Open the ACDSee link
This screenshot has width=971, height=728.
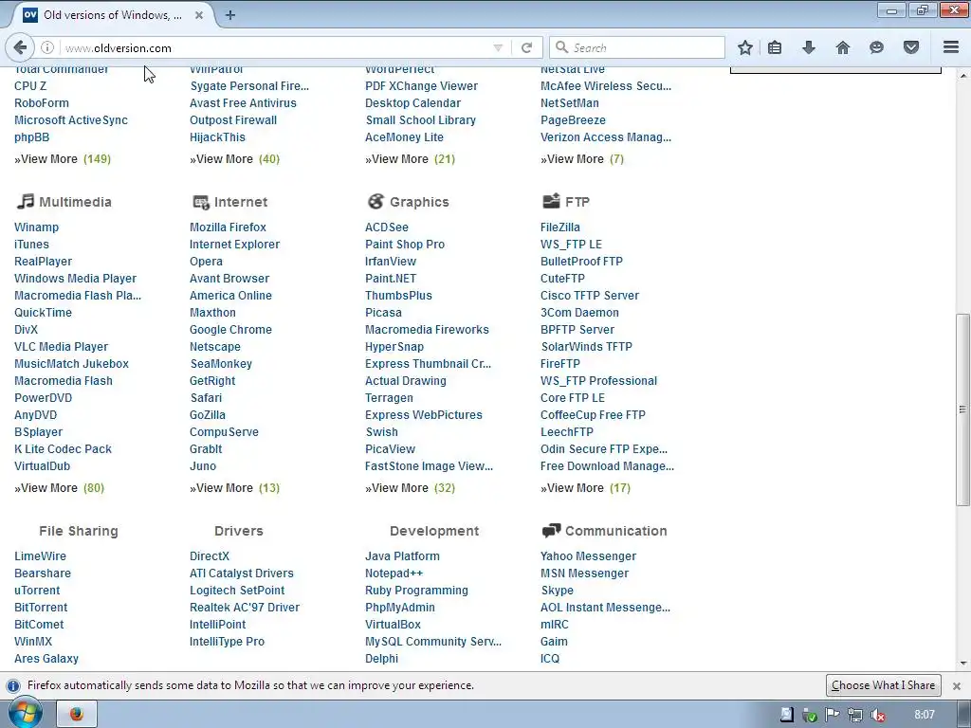[387, 227]
